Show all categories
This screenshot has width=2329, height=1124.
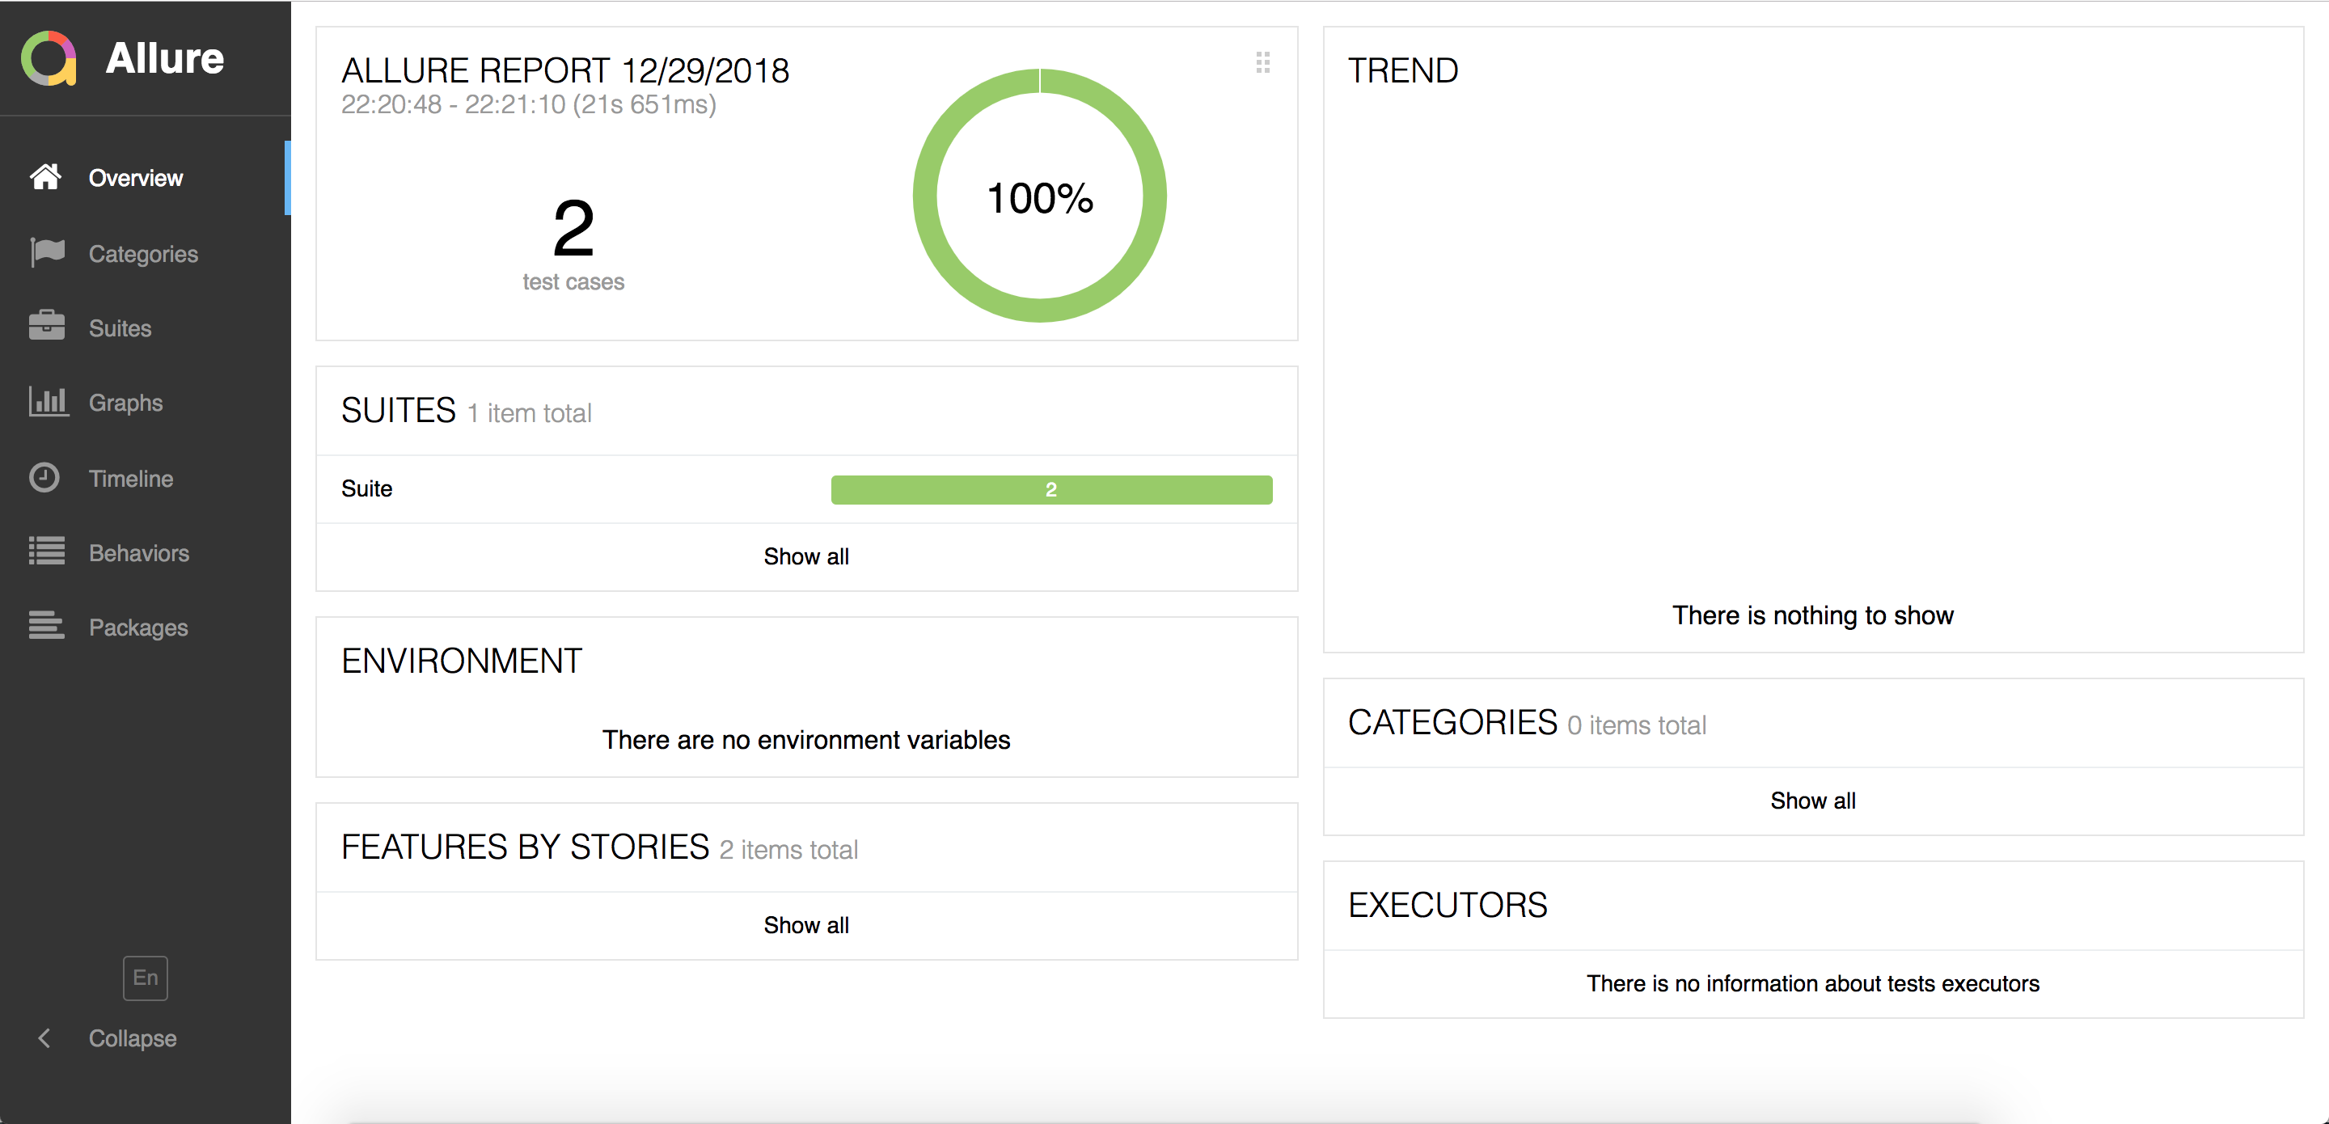(x=1811, y=801)
